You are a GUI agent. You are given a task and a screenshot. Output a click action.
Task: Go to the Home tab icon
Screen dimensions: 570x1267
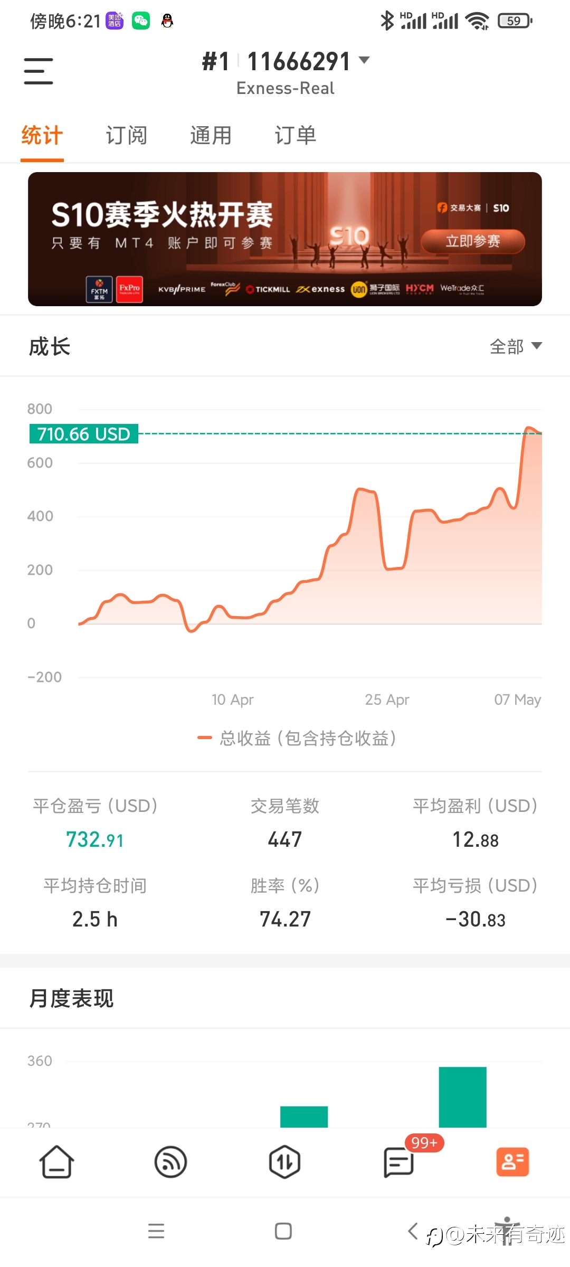[x=56, y=1162]
